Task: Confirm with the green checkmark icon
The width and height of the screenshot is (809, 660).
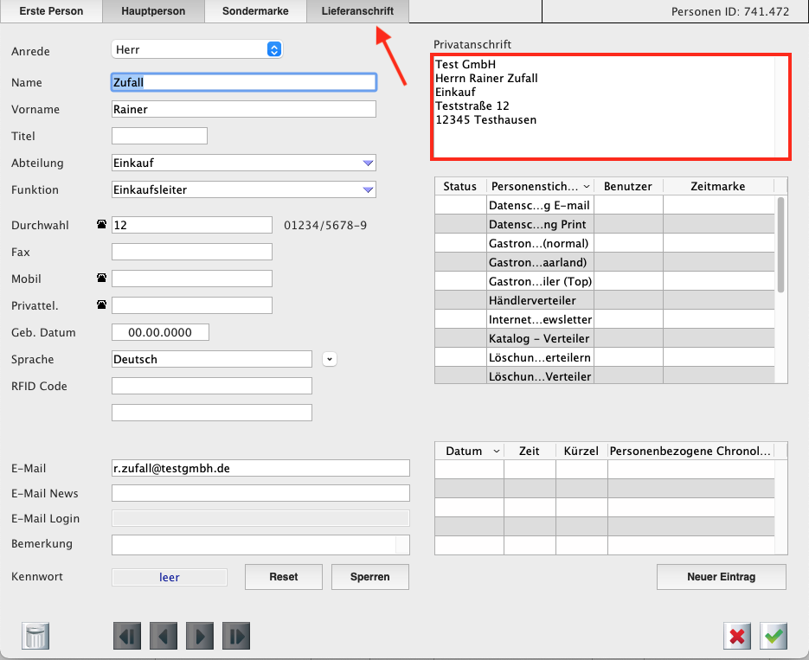Action: [x=774, y=637]
